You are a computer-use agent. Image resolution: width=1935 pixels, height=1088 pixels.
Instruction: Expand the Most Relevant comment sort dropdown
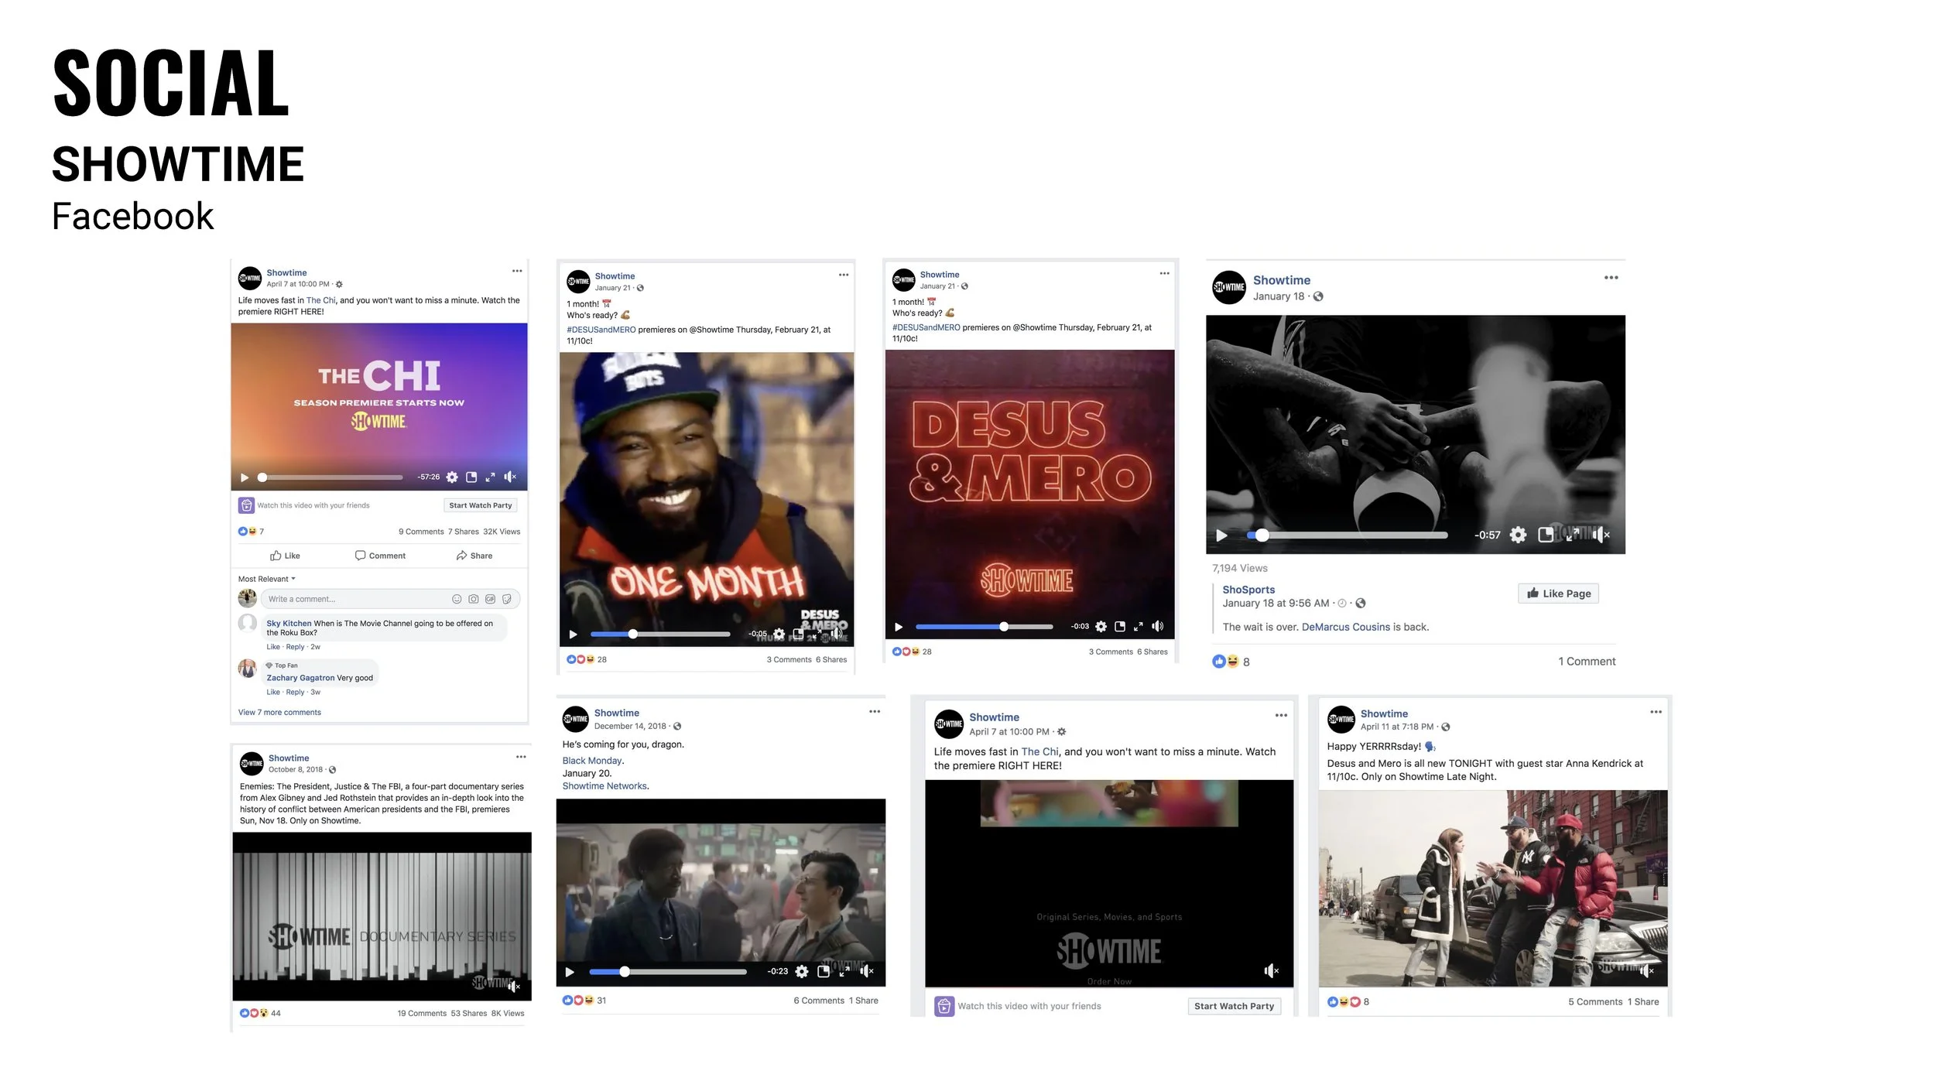coord(267,579)
